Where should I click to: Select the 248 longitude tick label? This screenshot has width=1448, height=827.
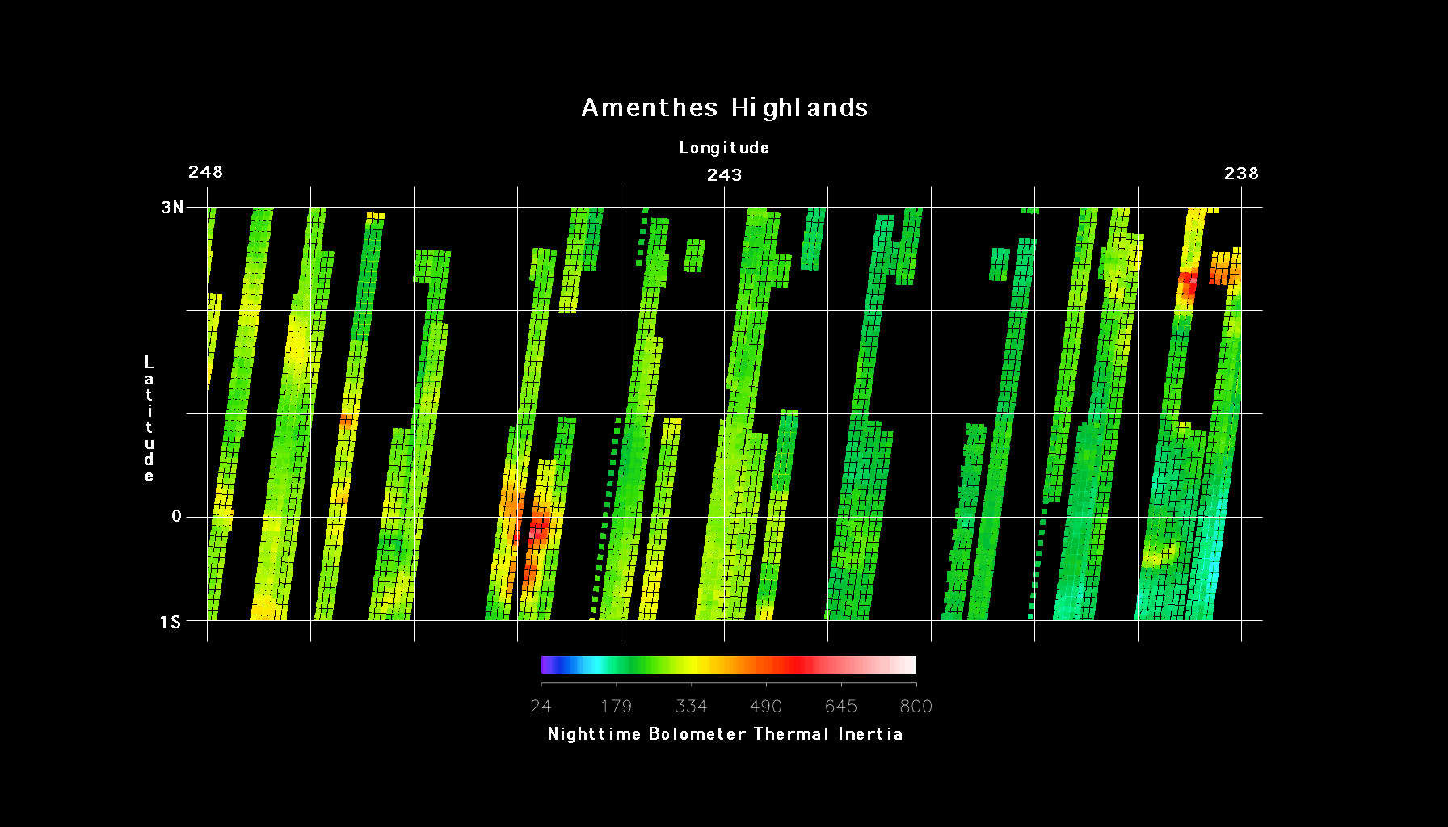pyautogui.click(x=205, y=172)
